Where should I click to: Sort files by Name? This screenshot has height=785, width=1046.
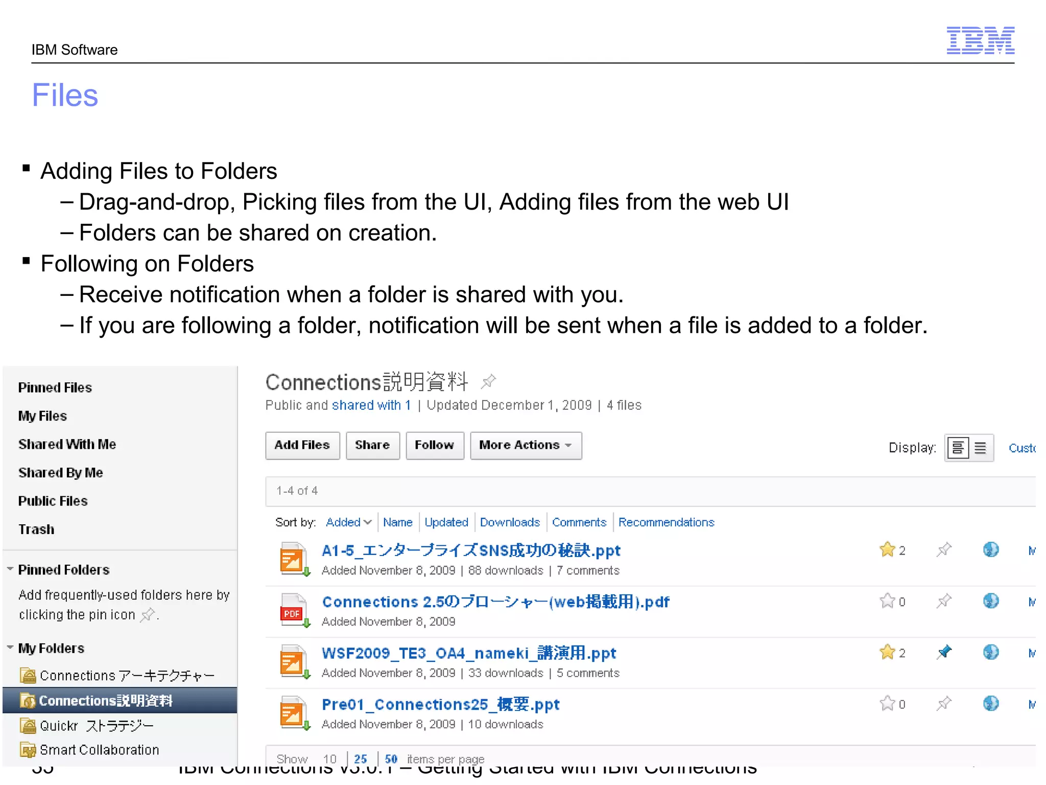tap(398, 522)
